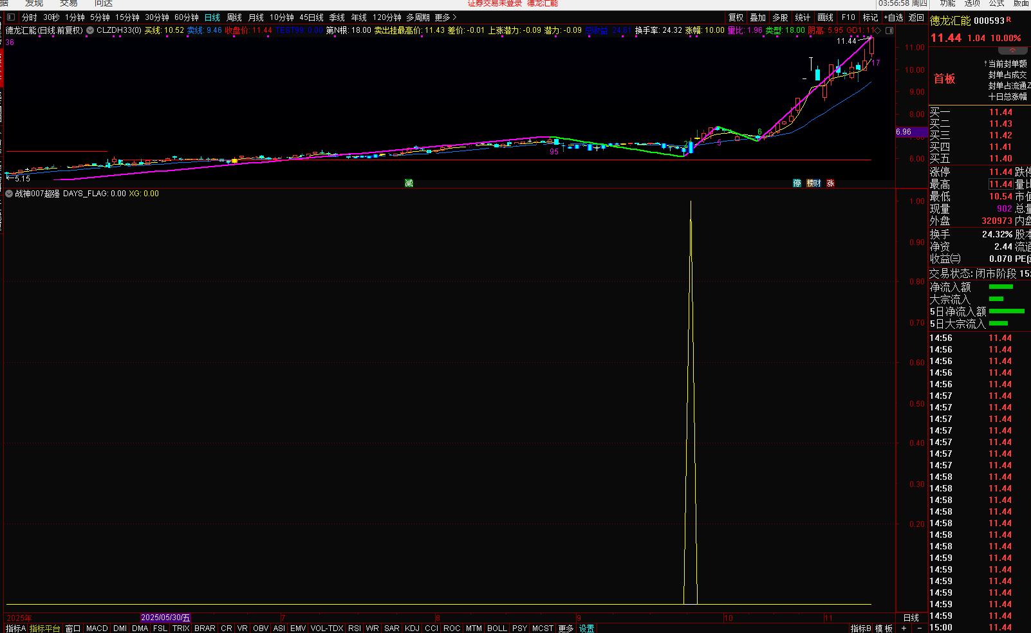Toggle side panel icon at chart top-right
The height and width of the screenshot is (633, 1031).
[889, 30]
